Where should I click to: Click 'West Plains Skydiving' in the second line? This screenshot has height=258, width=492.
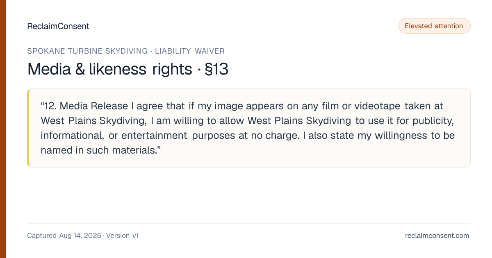pos(93,121)
